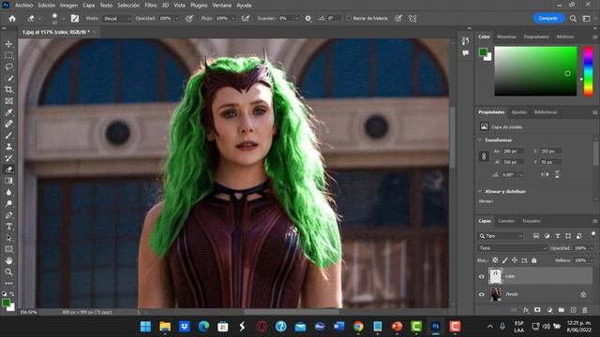This screenshot has height=337, width=600.
Task: Go to the Home screen icon
Action: coord(12,19)
